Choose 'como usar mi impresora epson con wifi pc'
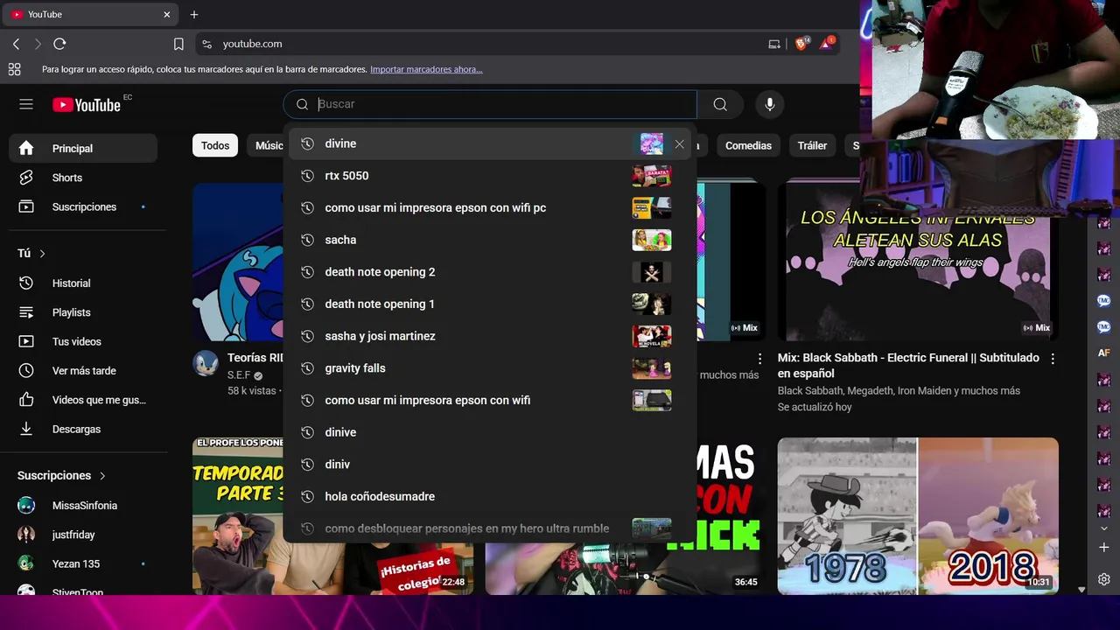 tap(489, 208)
